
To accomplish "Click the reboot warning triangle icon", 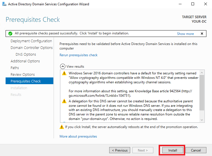I will point(62,127).
